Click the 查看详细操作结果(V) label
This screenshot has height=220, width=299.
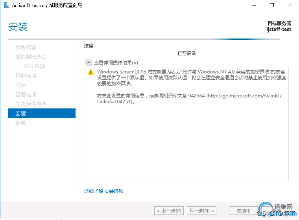[116, 63]
